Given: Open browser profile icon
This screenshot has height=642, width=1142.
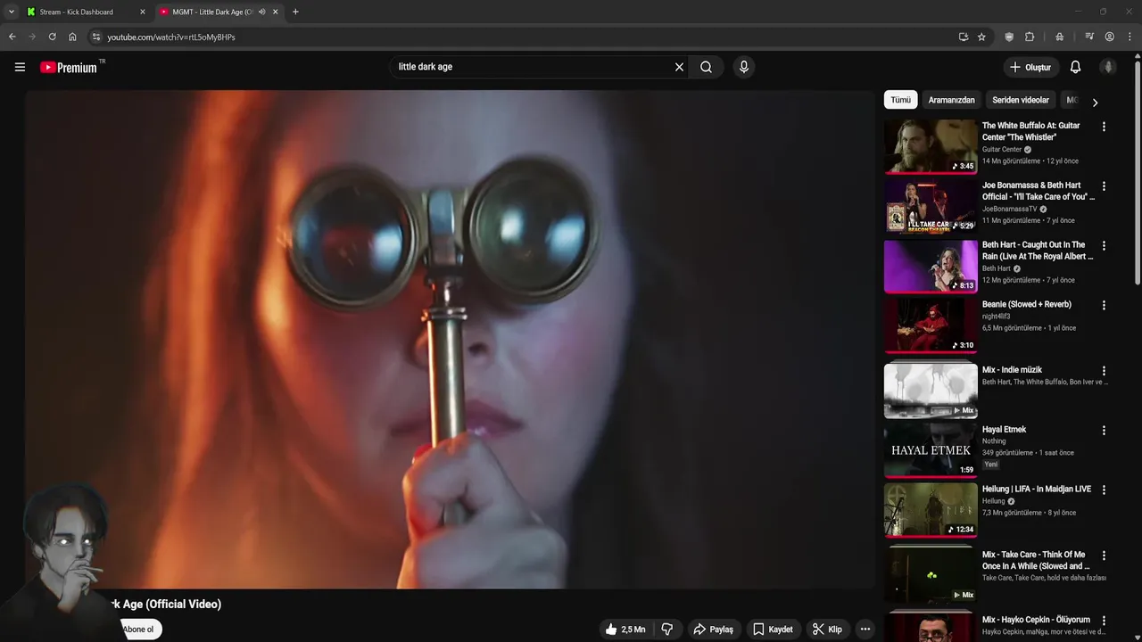Looking at the screenshot, I should [x=1109, y=37].
